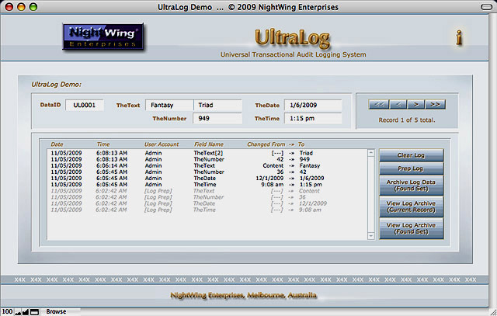Click the large UltraLog title logo
The image size is (497, 316).
click(293, 37)
